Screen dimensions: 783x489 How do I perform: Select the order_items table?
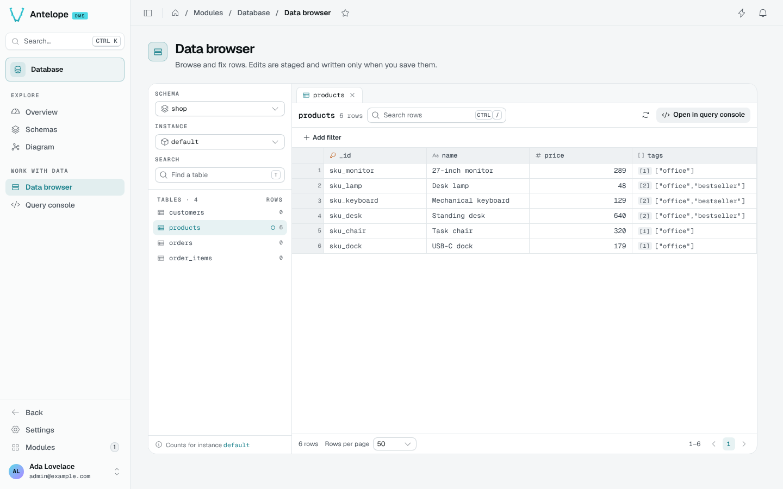[x=220, y=258]
